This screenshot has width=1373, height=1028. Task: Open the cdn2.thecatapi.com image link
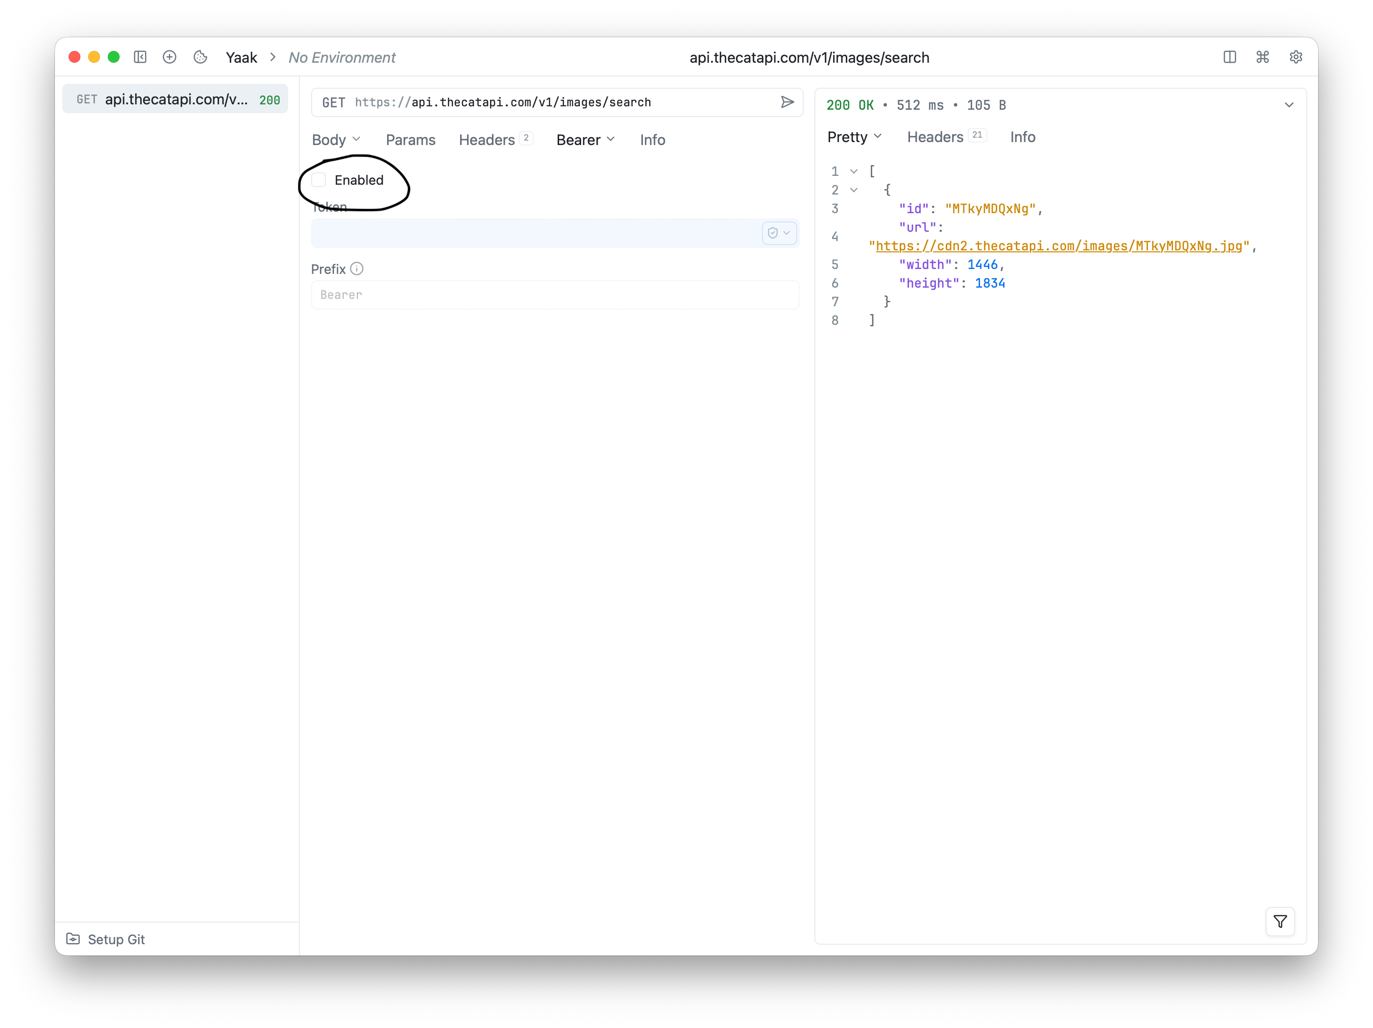point(1058,246)
